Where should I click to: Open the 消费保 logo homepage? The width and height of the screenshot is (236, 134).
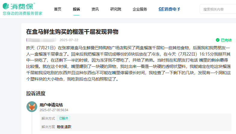click(19, 6)
